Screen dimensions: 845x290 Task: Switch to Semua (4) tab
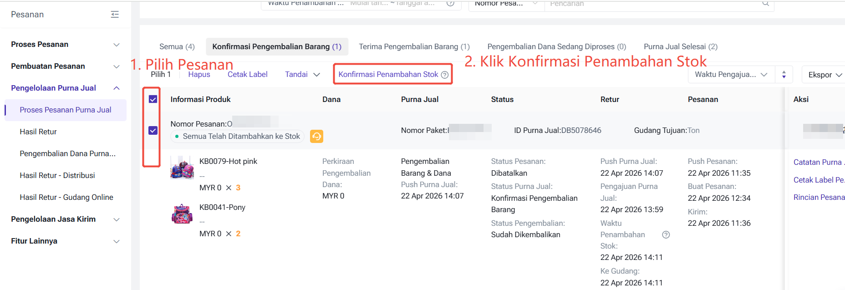pyautogui.click(x=177, y=46)
